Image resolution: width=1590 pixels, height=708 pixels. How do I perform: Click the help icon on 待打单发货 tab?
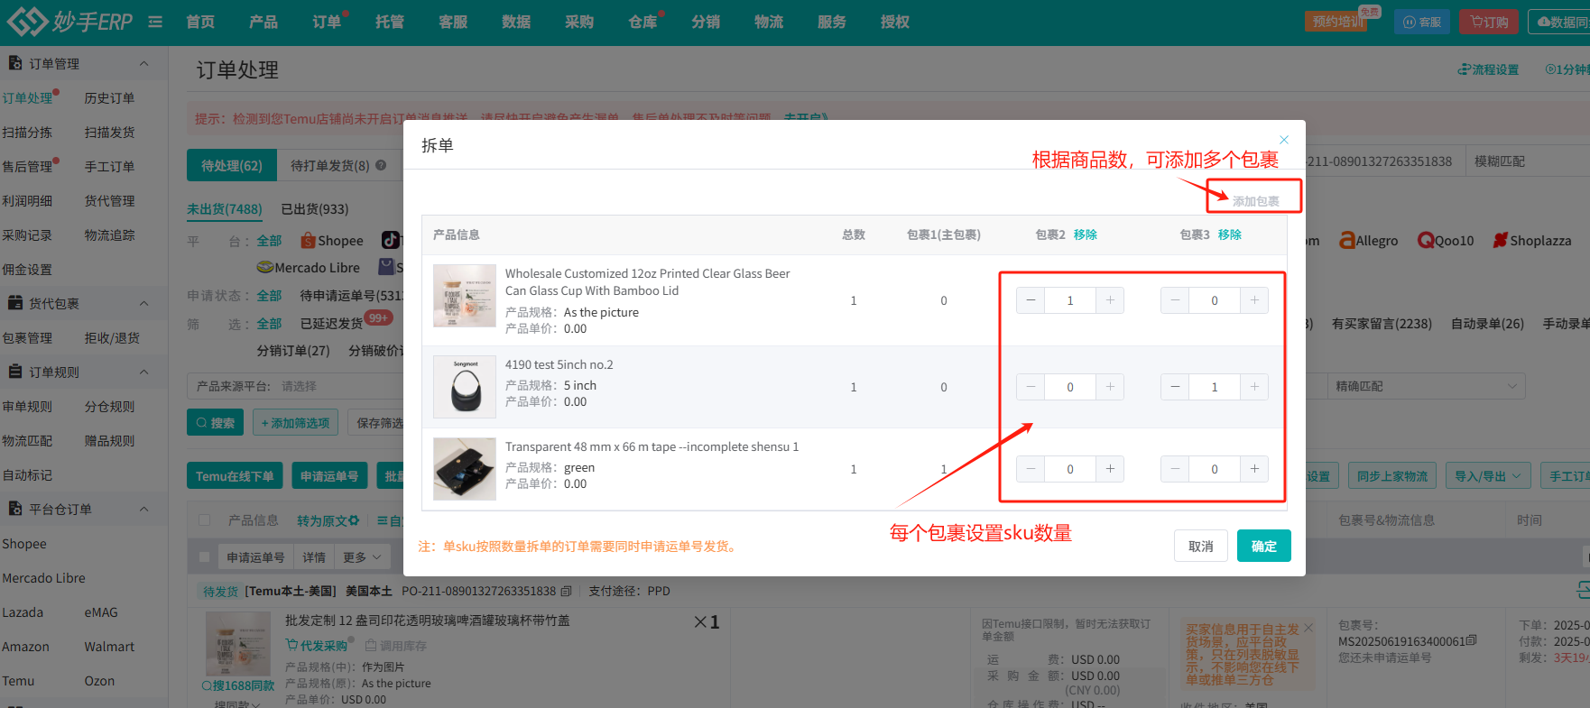tap(381, 165)
